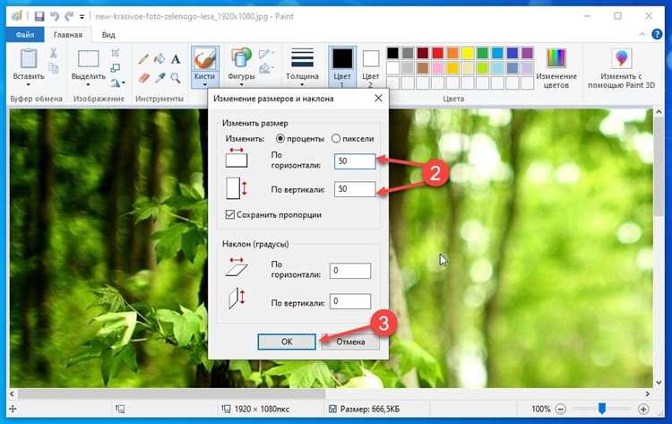Image resolution: width=672 pixels, height=424 pixels.
Task: Click the Copy icon in clipboard group
Action: tap(53, 68)
